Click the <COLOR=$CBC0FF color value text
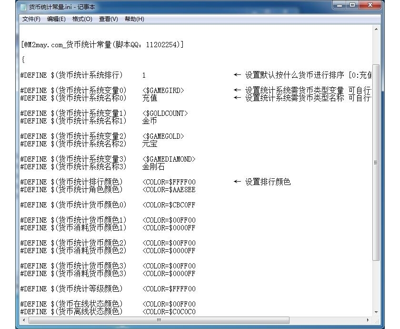The image size is (400, 329). click(x=169, y=205)
